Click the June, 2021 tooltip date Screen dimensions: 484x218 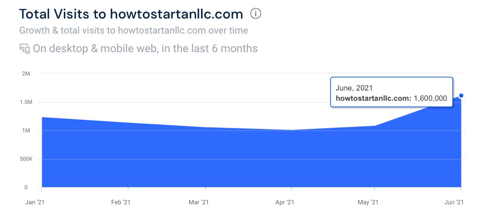coord(354,88)
